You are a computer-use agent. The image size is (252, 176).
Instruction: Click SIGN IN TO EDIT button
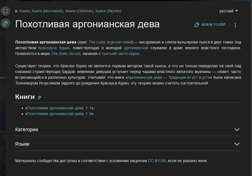210,25
